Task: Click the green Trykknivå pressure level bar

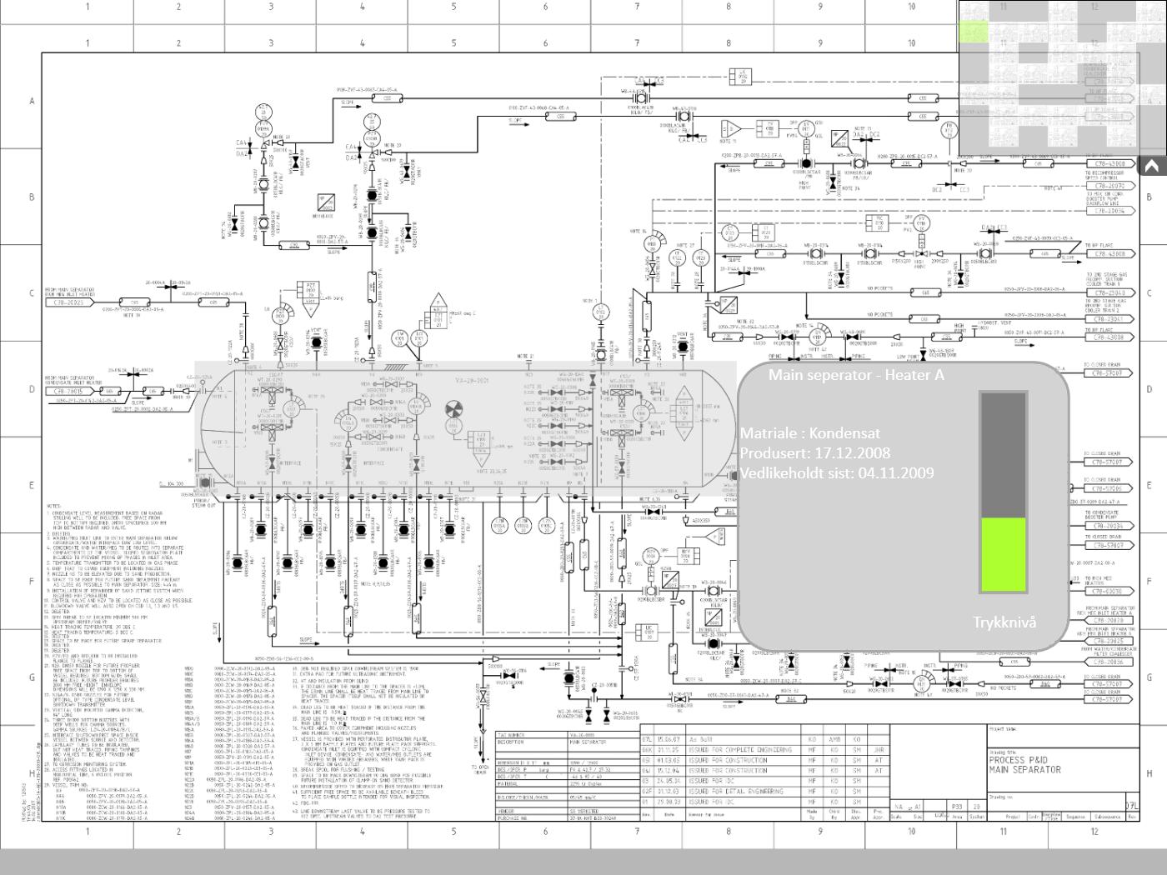Action: [1003, 555]
